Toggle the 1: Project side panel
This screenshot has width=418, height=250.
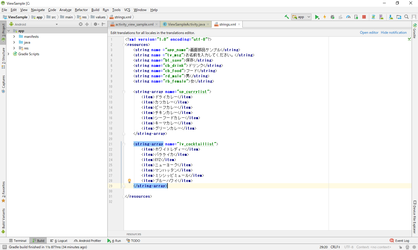click(x=3, y=32)
